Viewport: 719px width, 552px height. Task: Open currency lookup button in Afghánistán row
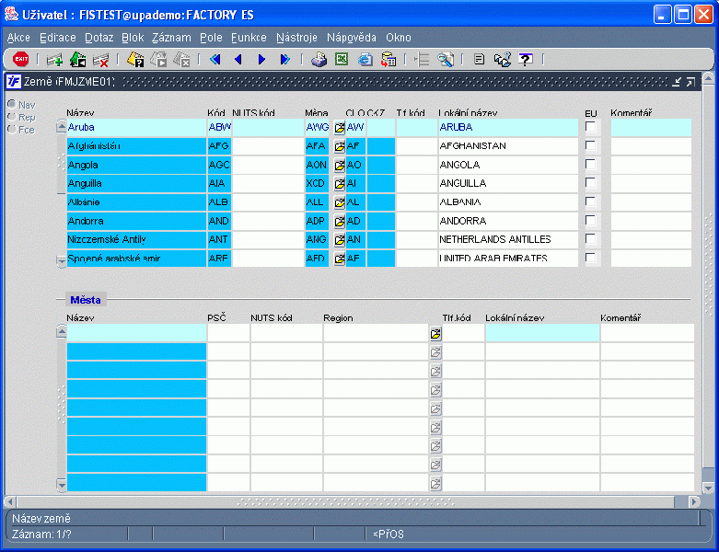(339, 146)
